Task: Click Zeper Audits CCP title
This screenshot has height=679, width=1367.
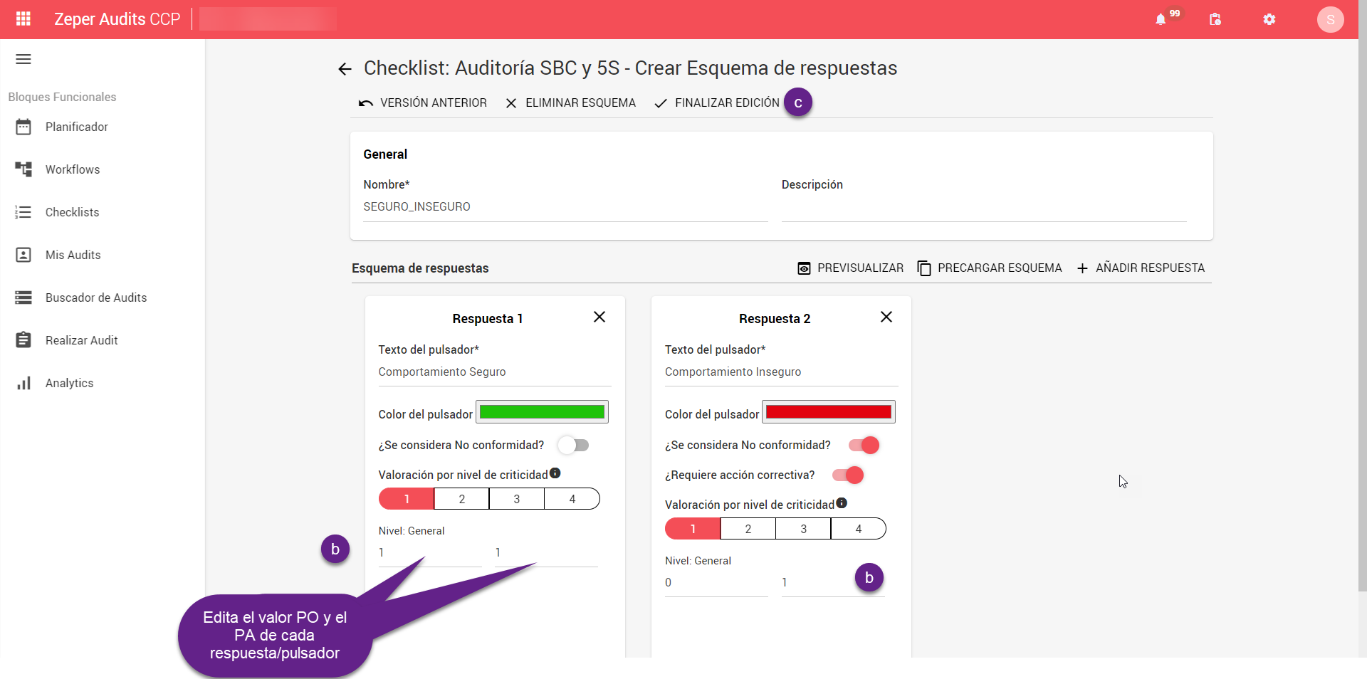Action: pyautogui.click(x=117, y=19)
